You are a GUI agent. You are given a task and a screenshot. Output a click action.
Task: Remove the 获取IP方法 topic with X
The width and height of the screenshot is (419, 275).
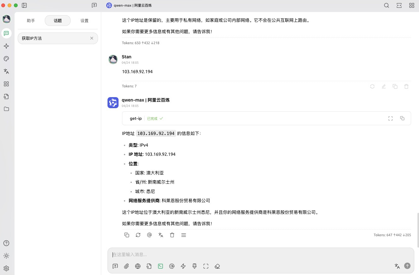point(92,38)
